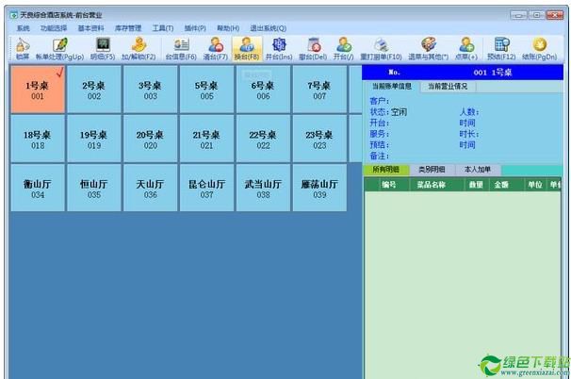Image resolution: width=571 pixels, height=379 pixels.
Task: Click the lock screen (锁屏) toolbar icon
Action: click(x=23, y=45)
